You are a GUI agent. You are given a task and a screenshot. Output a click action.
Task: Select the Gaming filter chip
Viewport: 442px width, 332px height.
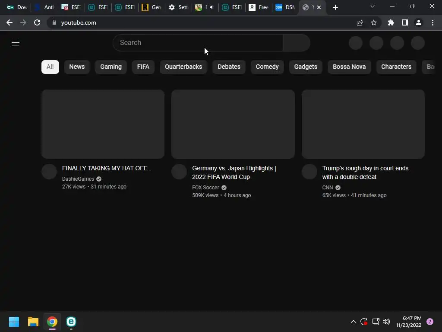(111, 67)
